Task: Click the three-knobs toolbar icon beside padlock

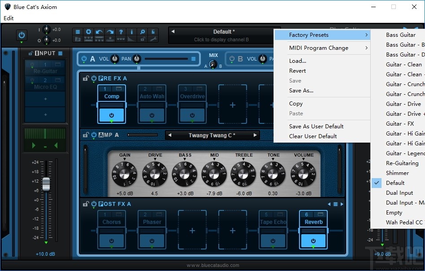Action: click(121, 39)
